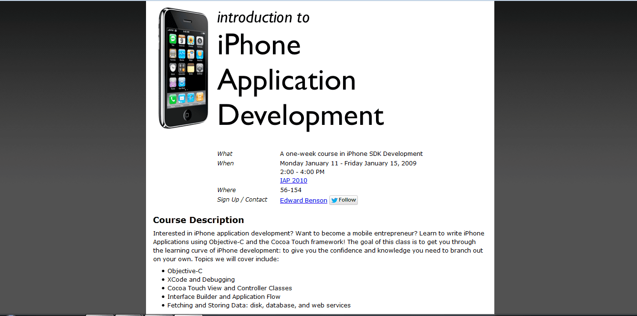Open the Edward Benson contact link
The height and width of the screenshot is (316, 637).
[303, 201]
